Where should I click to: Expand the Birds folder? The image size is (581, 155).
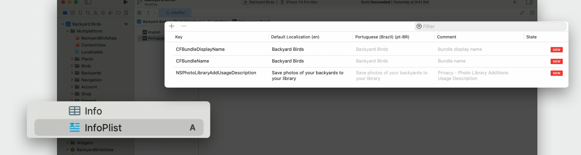(x=72, y=66)
